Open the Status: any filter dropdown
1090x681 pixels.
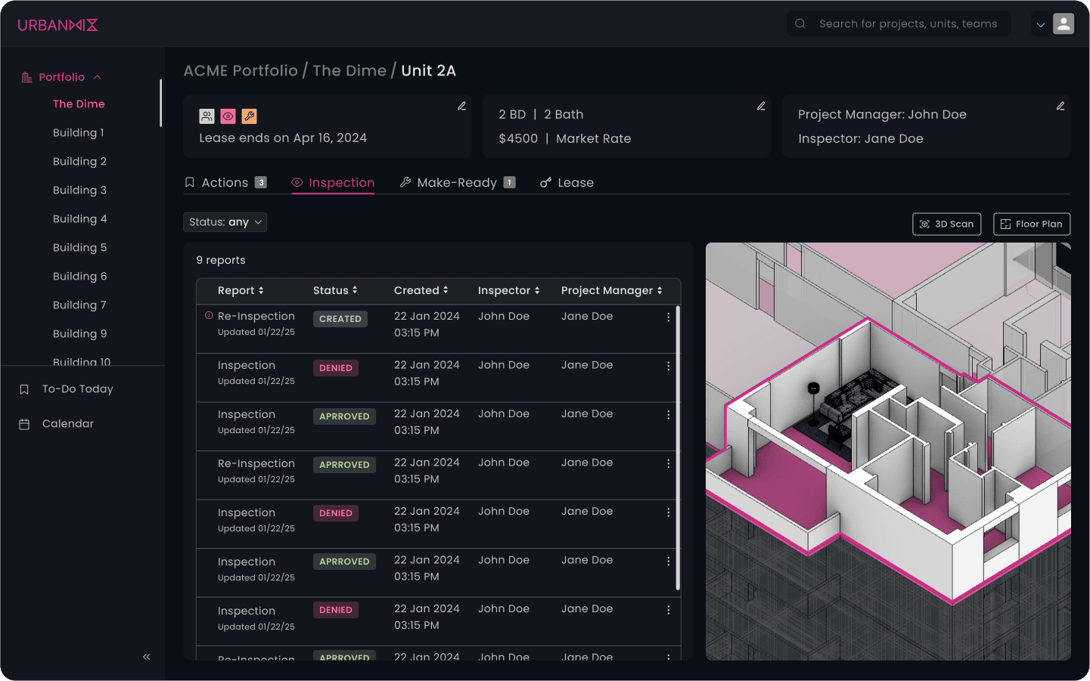click(x=225, y=222)
